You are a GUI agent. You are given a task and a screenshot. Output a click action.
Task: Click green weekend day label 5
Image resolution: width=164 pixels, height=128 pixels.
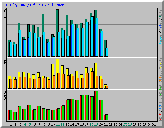click(30, 124)
